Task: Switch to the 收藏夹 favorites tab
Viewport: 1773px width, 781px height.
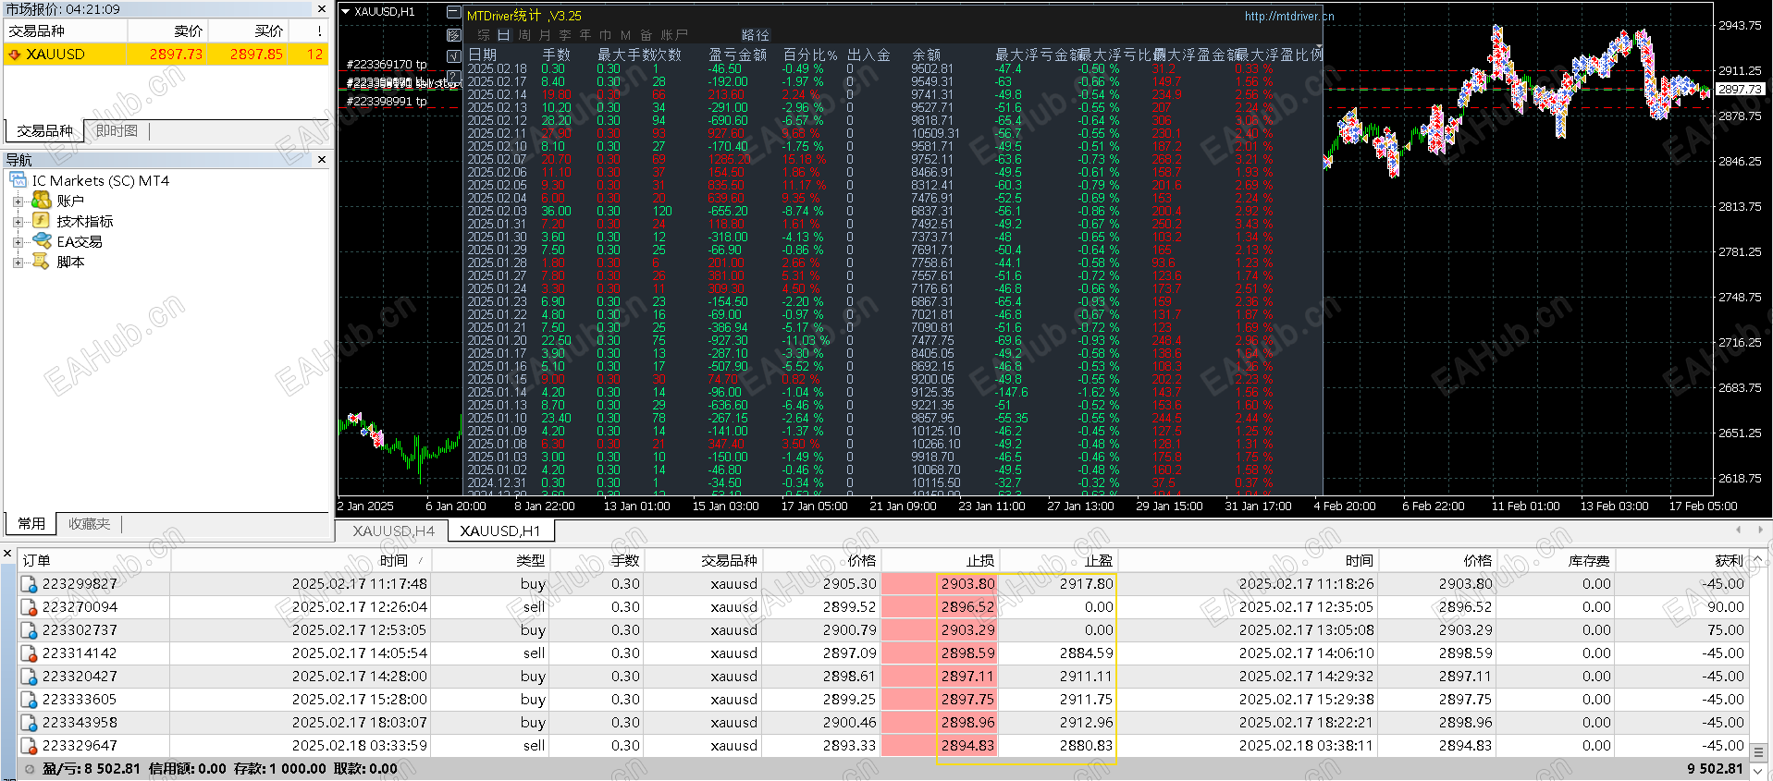Action: [x=89, y=524]
